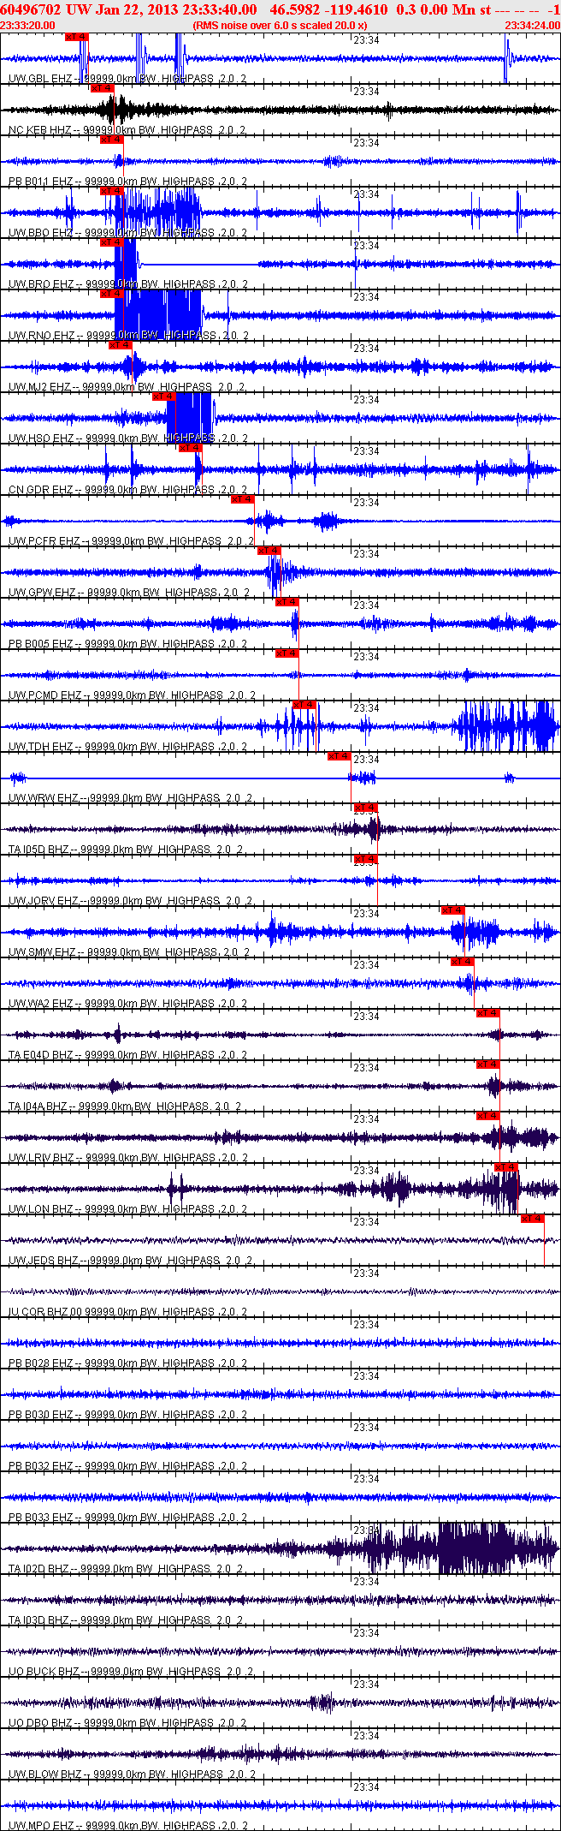Viewport: 561px width, 1831px height.
Task: Click the UW.PCFR EHZ station label
Action: [132, 541]
